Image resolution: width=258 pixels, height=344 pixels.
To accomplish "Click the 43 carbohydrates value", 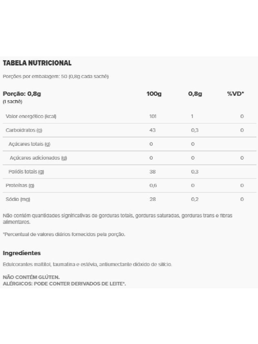I will pyautogui.click(x=152, y=130).
